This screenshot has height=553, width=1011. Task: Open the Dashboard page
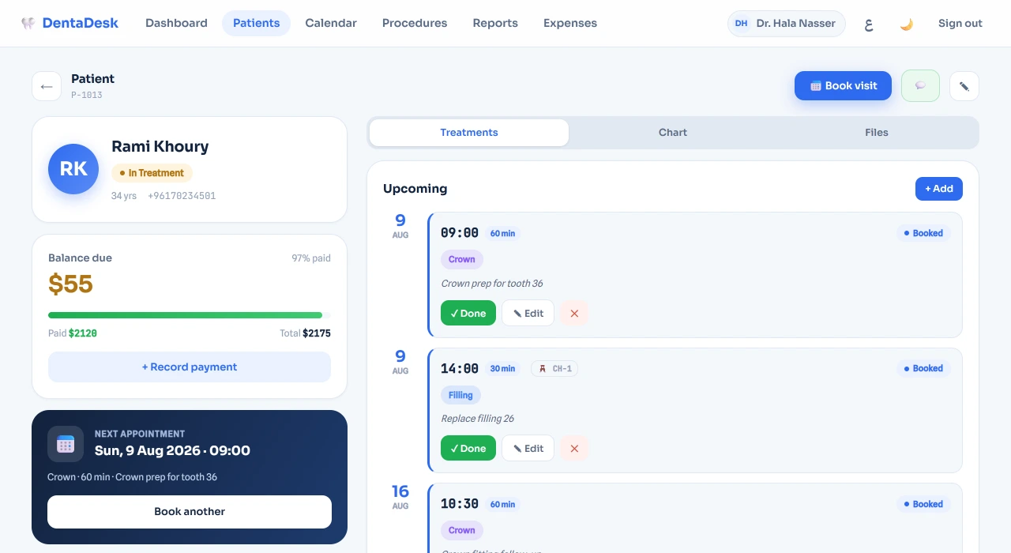176,23
